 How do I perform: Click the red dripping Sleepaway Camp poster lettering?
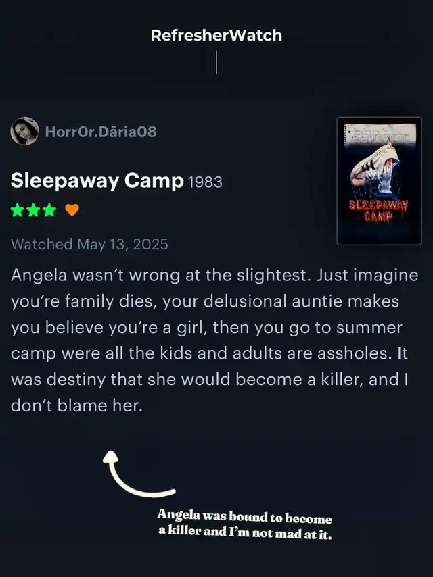pos(378,211)
